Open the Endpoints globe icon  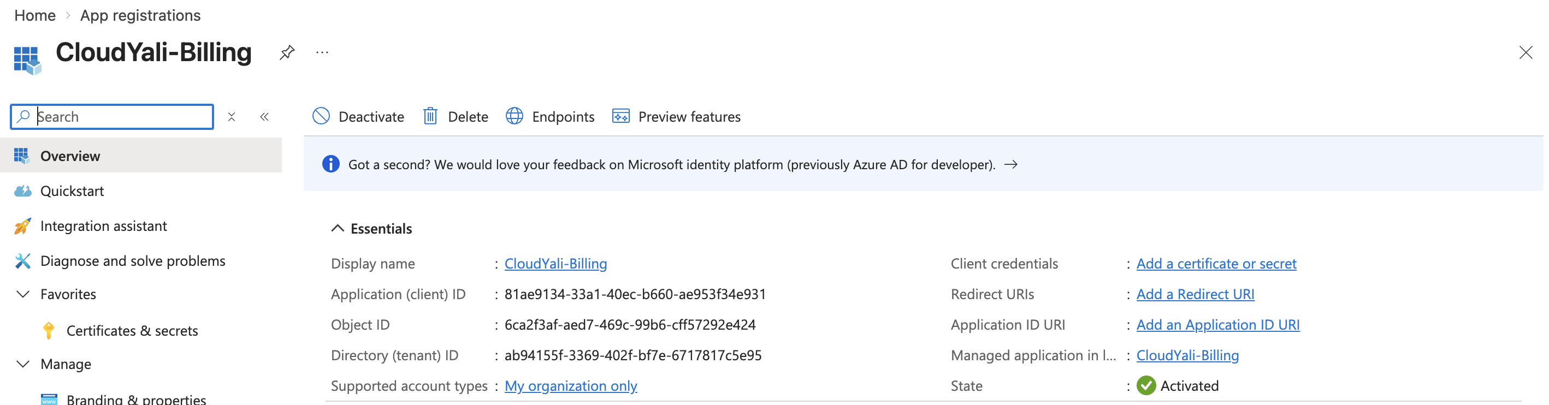click(514, 116)
